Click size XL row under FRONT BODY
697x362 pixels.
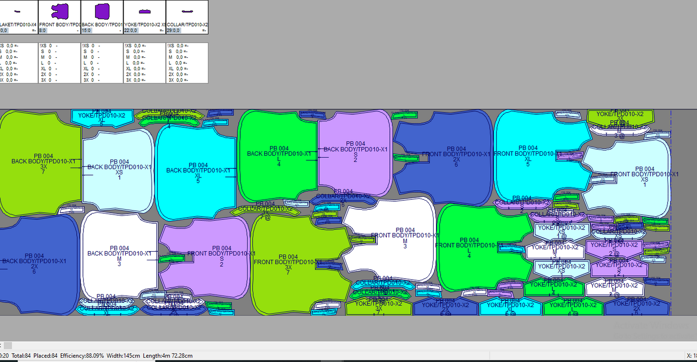point(49,68)
